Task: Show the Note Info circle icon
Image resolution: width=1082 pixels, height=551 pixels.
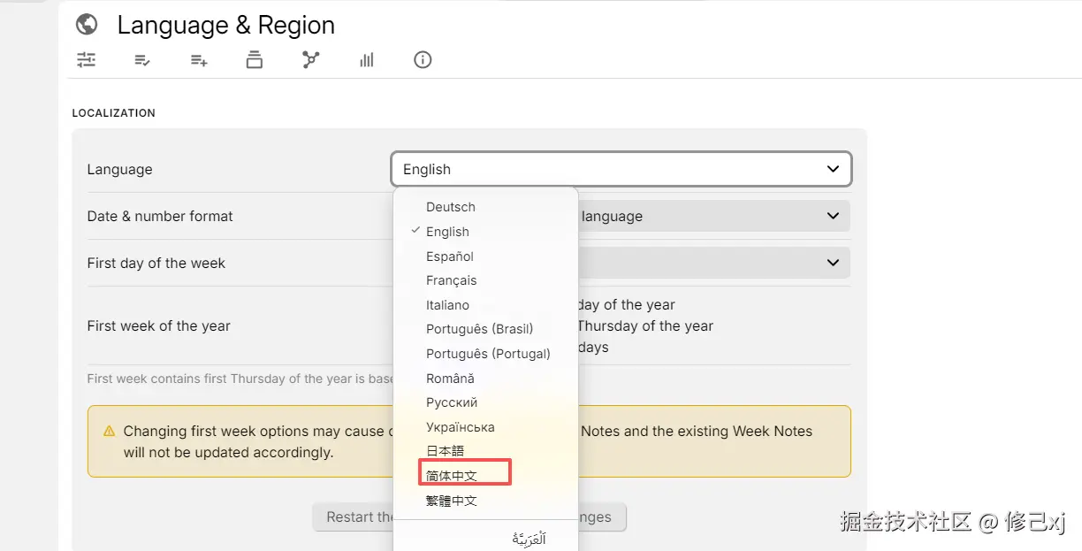Action: (423, 60)
